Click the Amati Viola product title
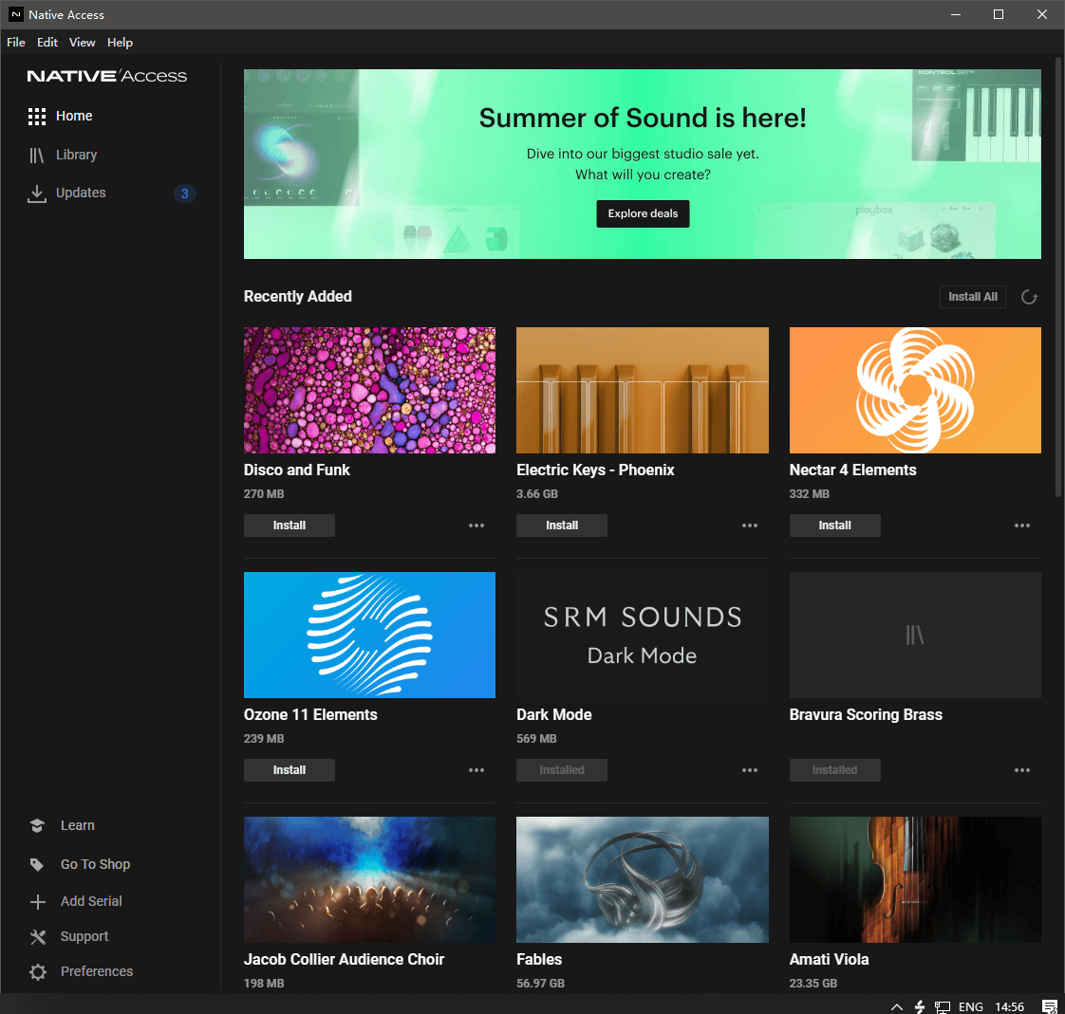Image resolution: width=1065 pixels, height=1014 pixels. [x=829, y=960]
